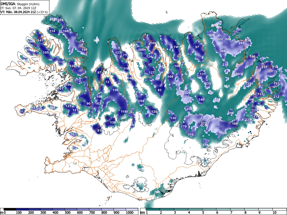Click the visibility value '610' on the map
Viewport: 287px width, 215px height.
click(211, 93)
